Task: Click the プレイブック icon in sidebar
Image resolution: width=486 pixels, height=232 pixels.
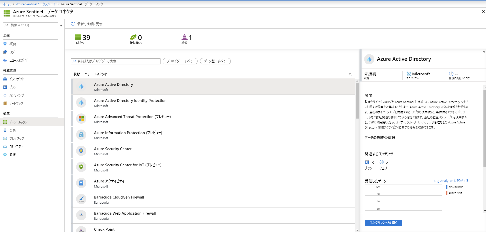Action: (5, 138)
